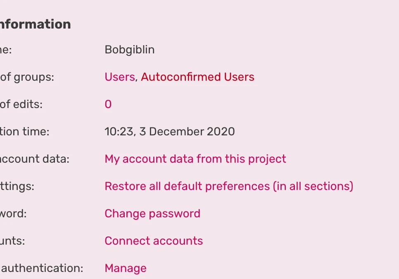
Task: Click the account data row label
Action: click(34, 159)
